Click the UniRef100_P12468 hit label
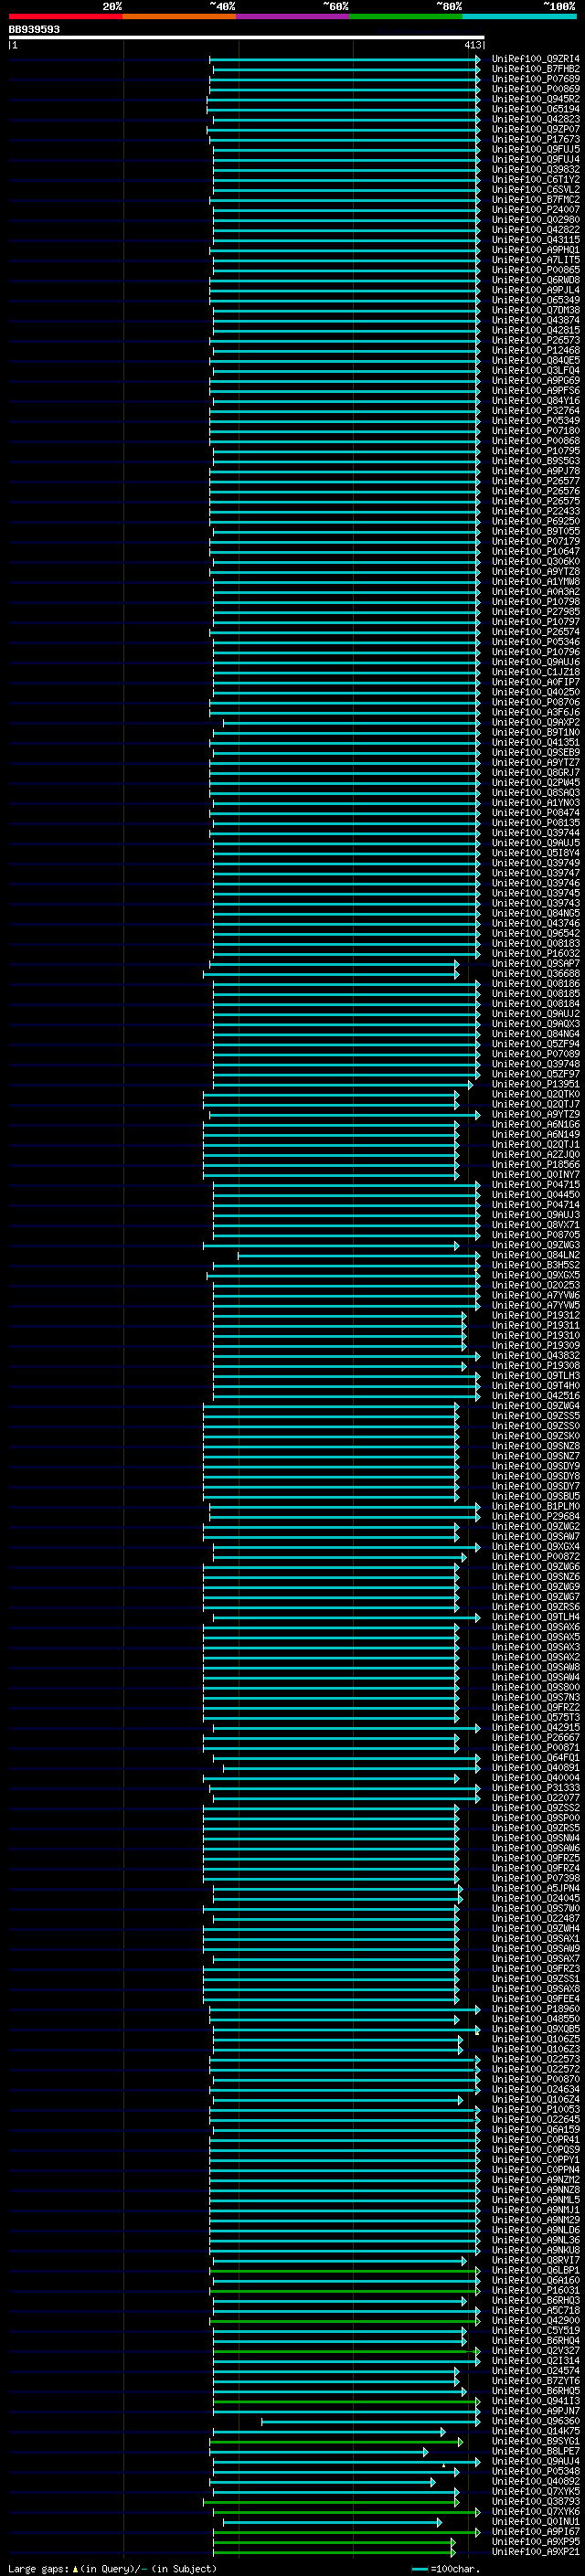This screenshot has width=585, height=2576. [x=536, y=351]
